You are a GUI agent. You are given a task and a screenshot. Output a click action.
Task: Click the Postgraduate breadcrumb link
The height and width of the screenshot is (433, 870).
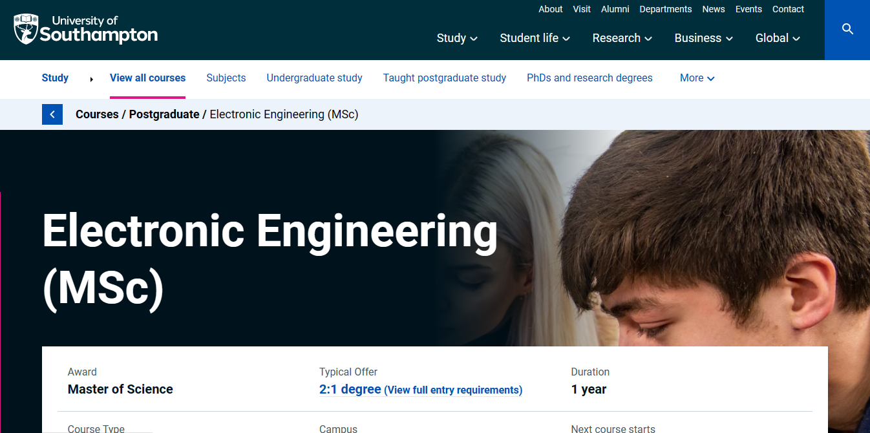pos(164,114)
